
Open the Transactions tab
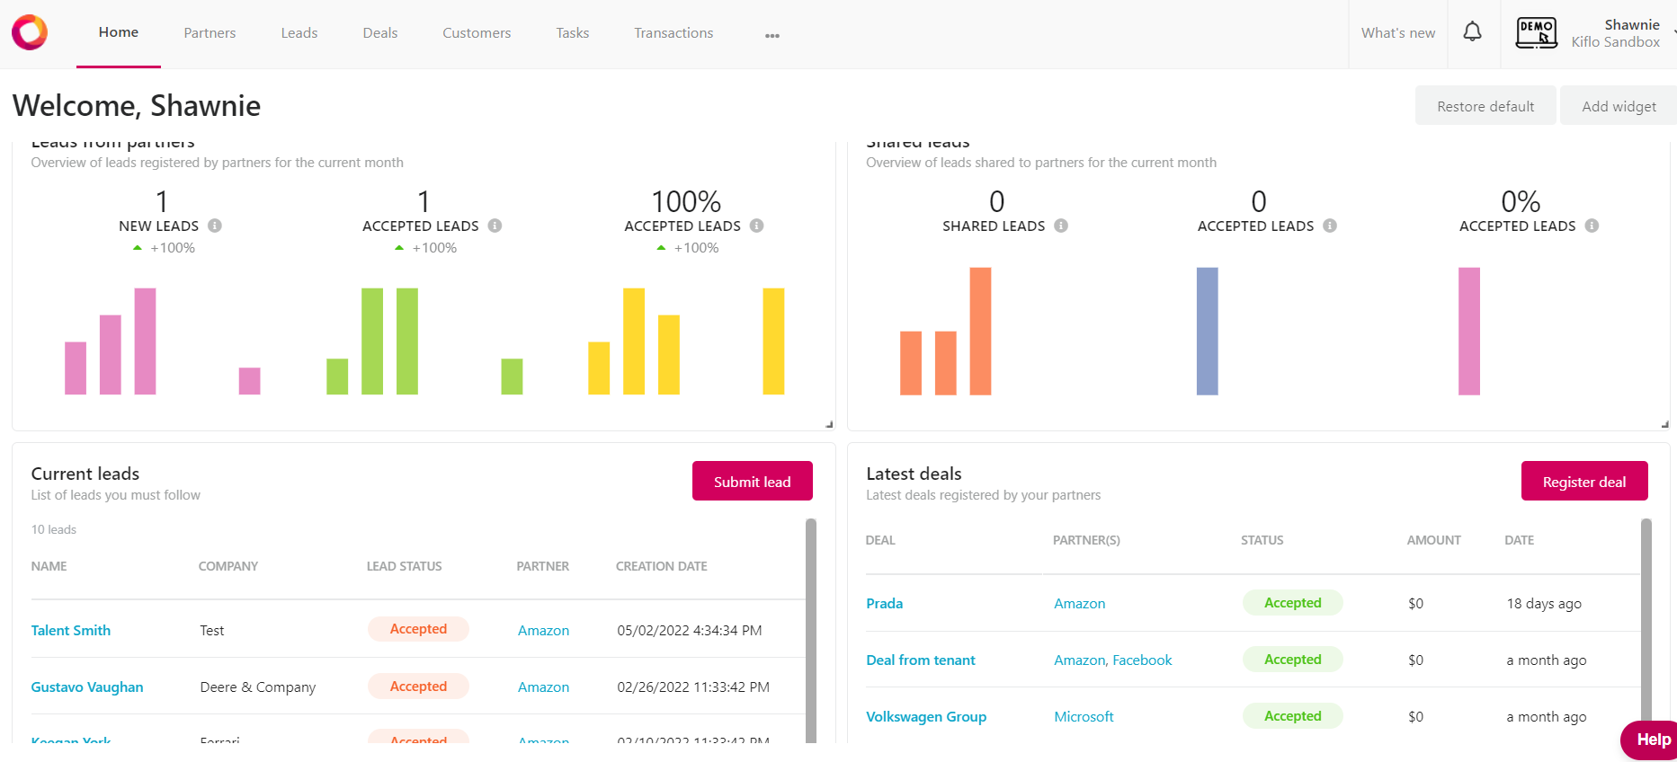click(x=673, y=33)
